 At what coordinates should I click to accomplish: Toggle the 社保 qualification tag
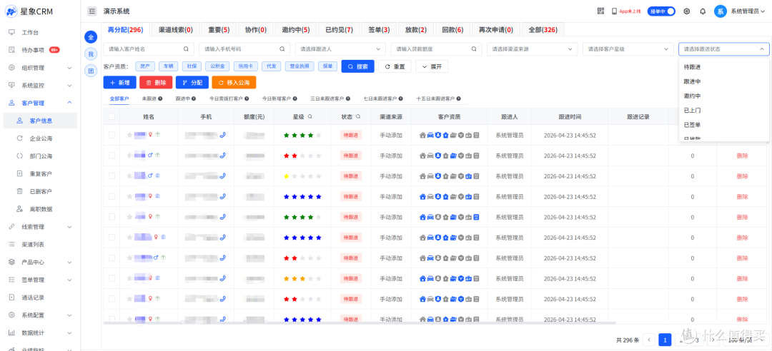click(192, 66)
